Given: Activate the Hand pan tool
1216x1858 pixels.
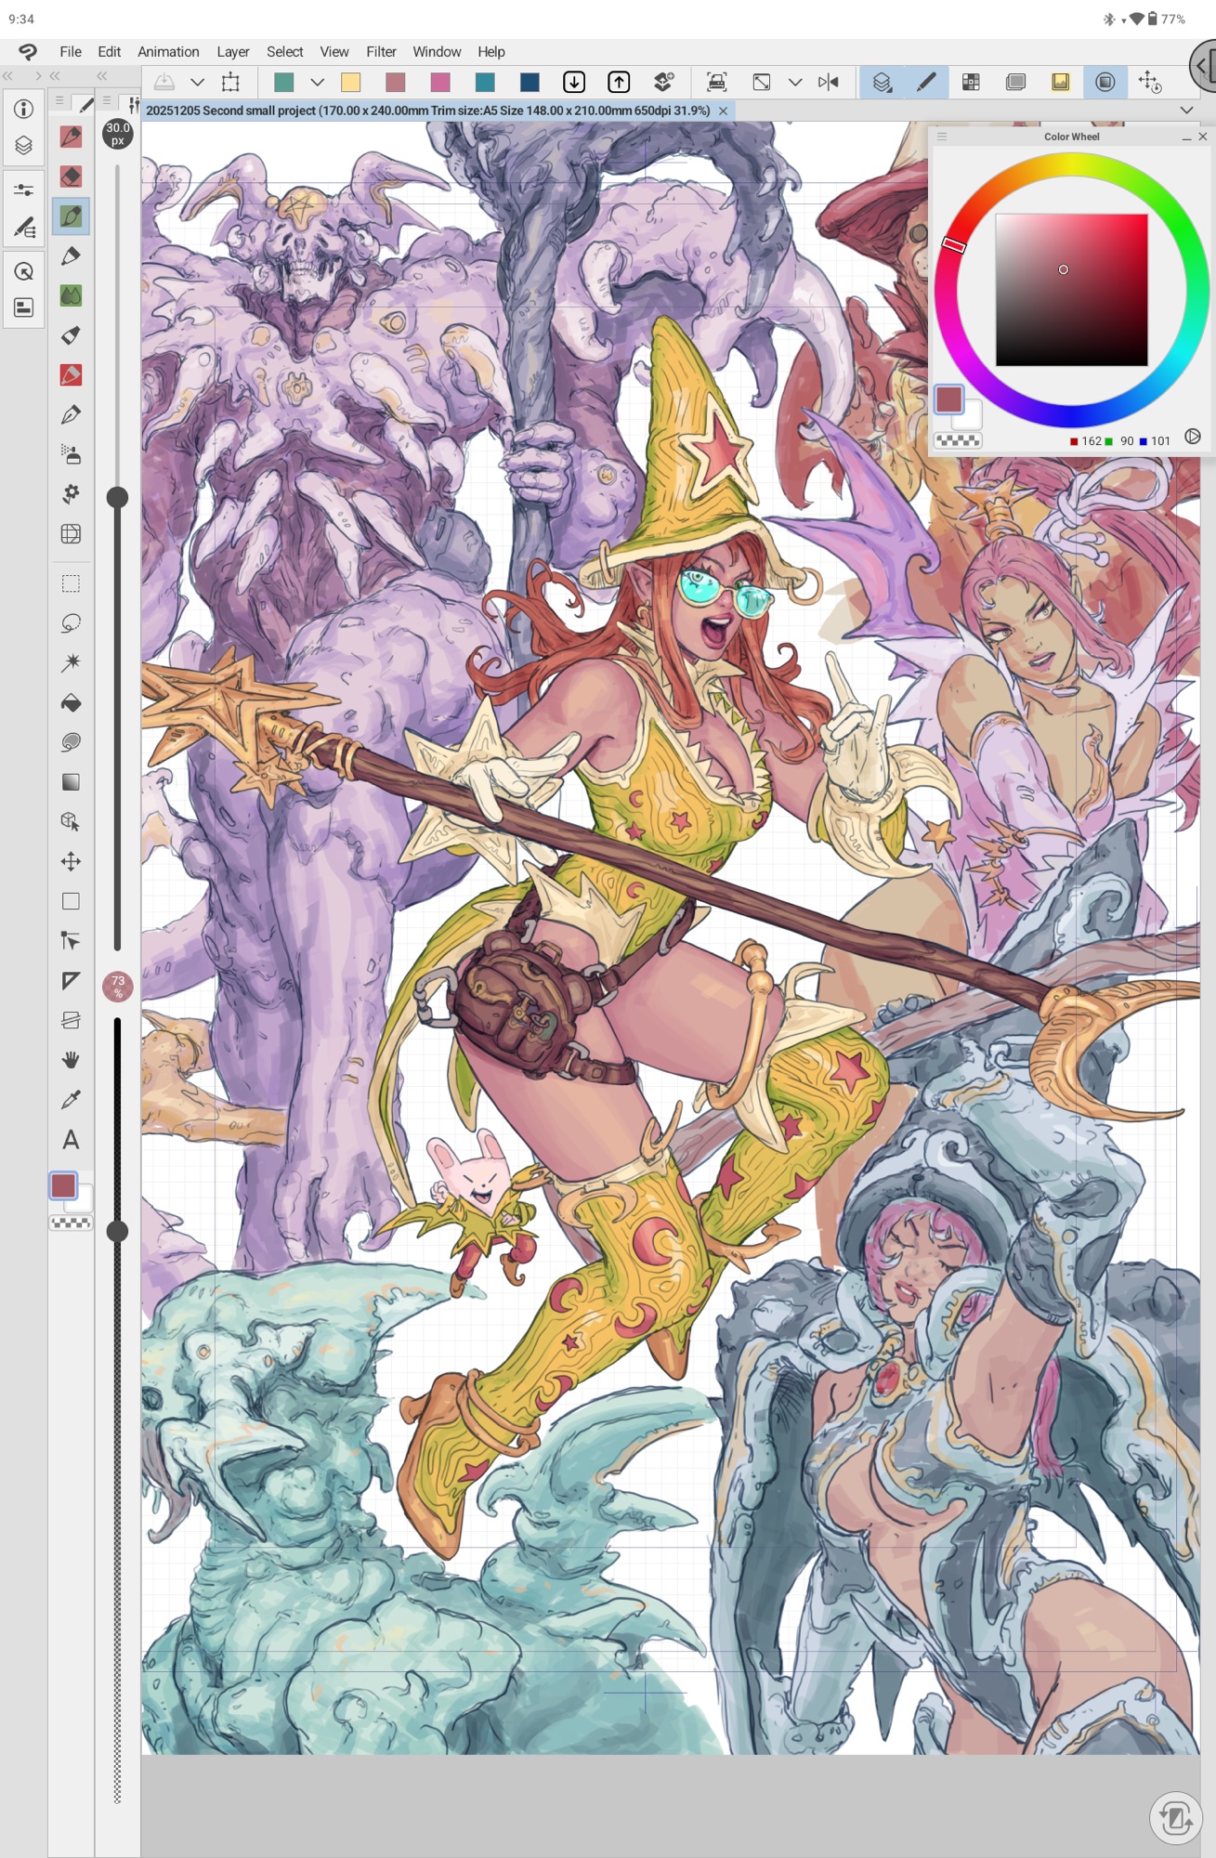Looking at the screenshot, I should 71,1060.
